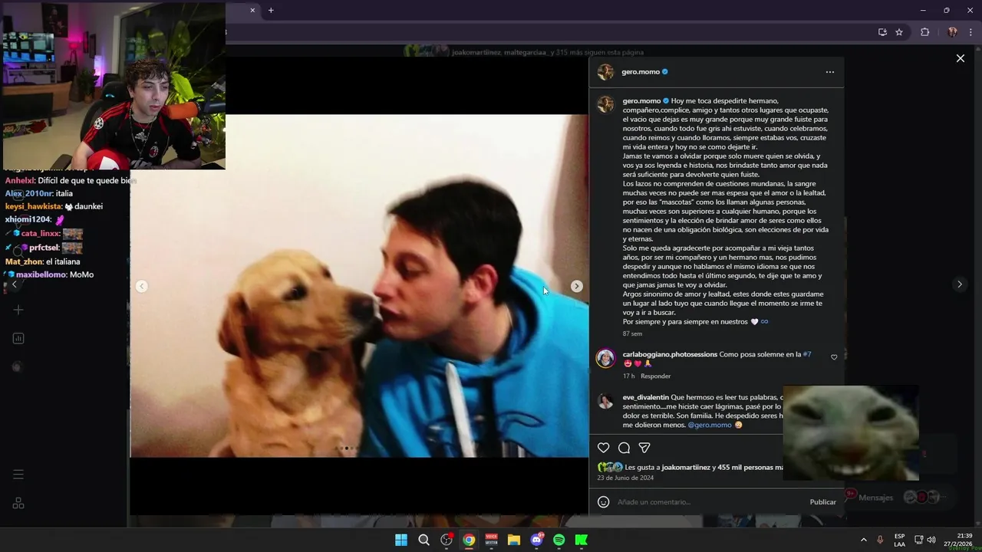Viewport: 982px width, 552px height.
Task: Like the post with the heart icon
Action: pos(603,448)
